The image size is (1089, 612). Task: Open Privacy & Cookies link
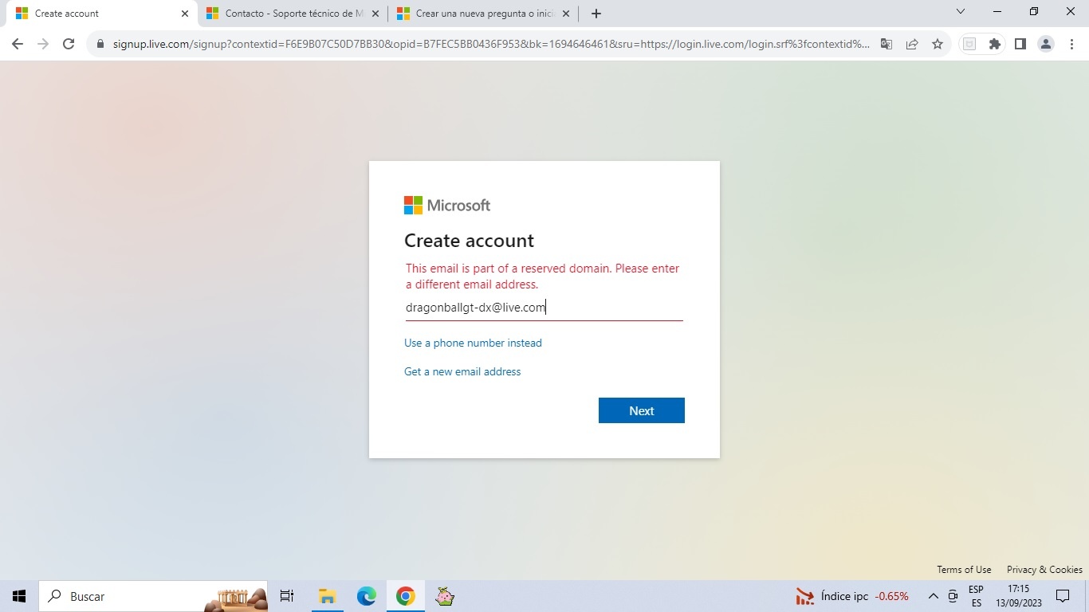[x=1044, y=570]
